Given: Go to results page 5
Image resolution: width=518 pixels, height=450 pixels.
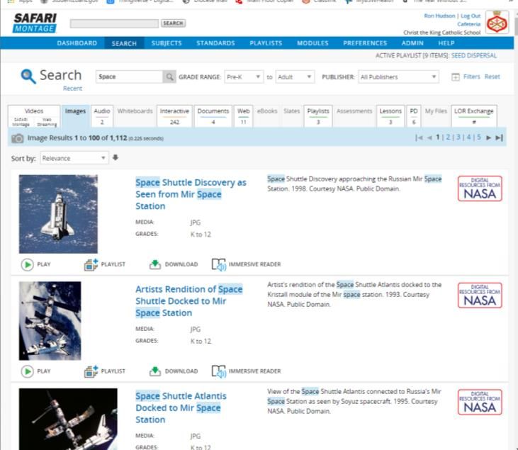Looking at the screenshot, I should (x=479, y=137).
